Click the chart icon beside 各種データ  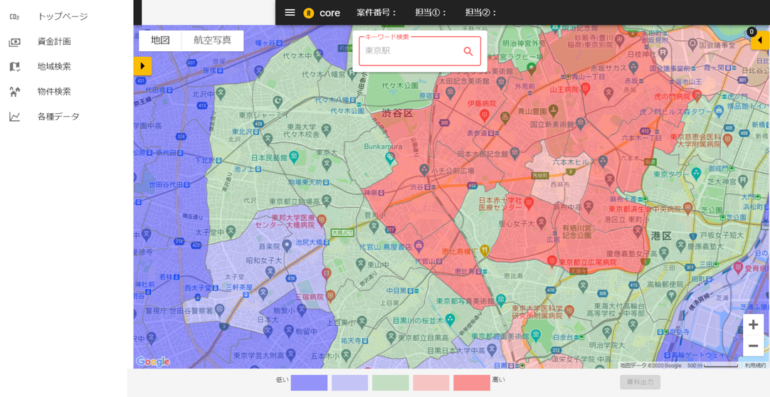coord(15,116)
